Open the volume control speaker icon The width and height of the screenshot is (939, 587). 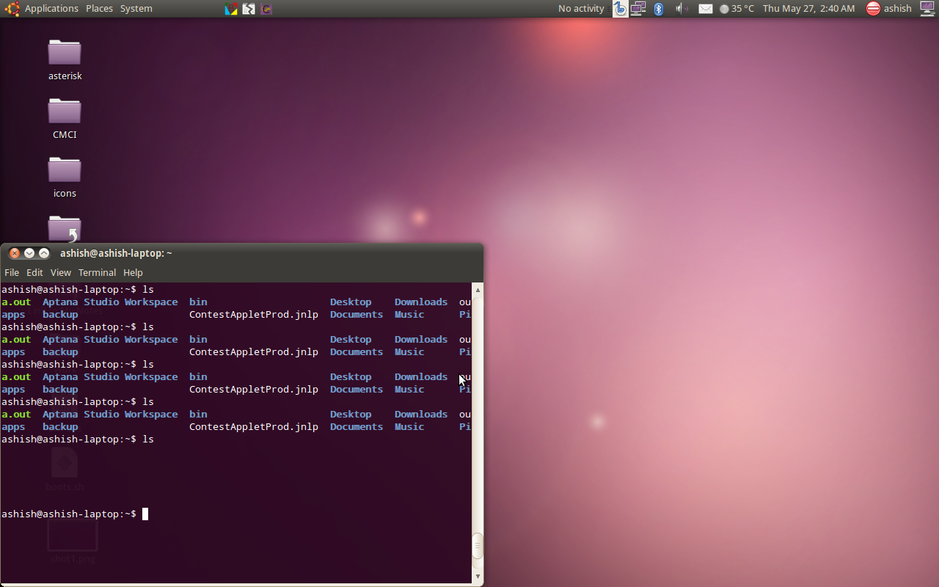coord(681,9)
